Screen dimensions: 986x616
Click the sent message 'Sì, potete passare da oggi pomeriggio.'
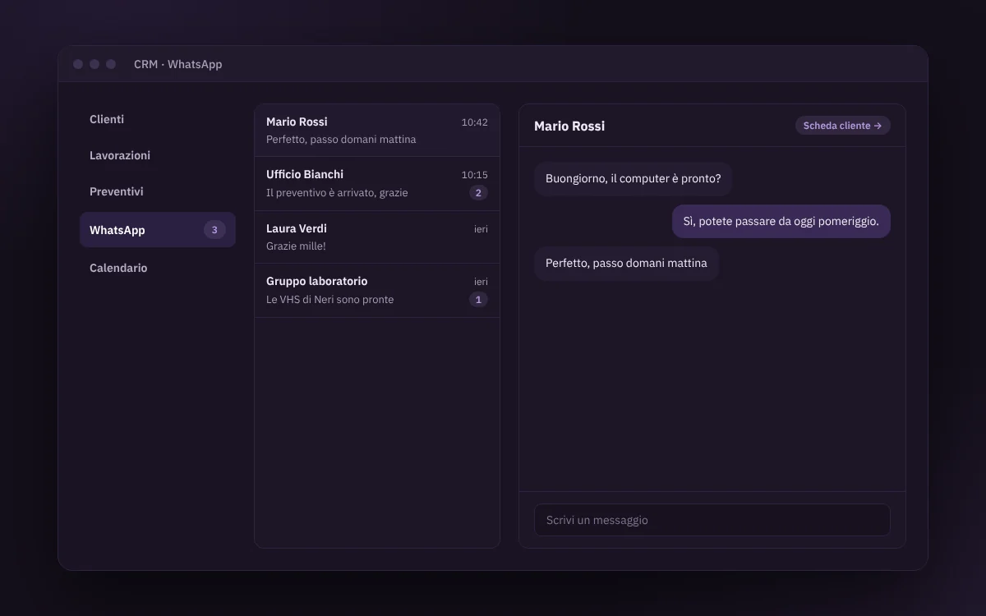[x=781, y=221]
